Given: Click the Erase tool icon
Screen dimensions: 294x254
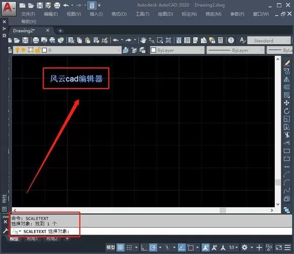Looking at the screenshot, I should 287,63.
